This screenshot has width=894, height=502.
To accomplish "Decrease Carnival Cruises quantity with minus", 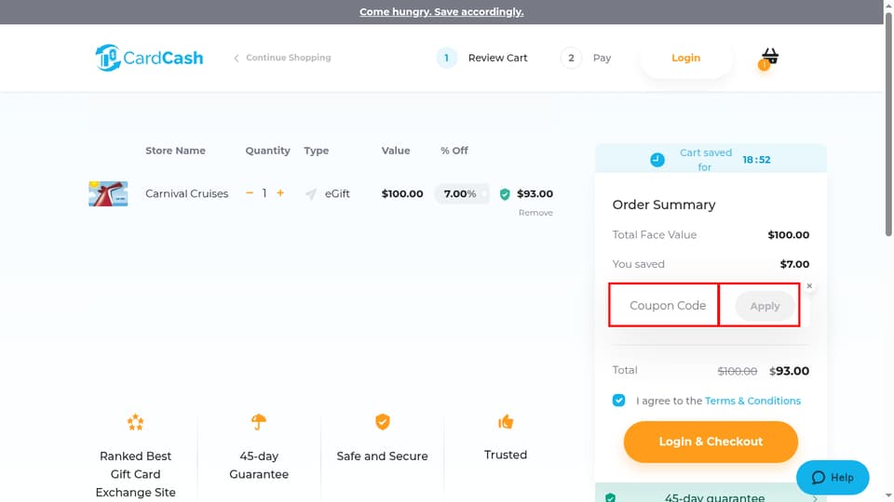I will (x=250, y=193).
